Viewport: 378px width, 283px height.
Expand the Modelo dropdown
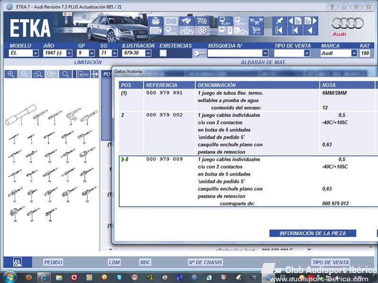click(36, 53)
